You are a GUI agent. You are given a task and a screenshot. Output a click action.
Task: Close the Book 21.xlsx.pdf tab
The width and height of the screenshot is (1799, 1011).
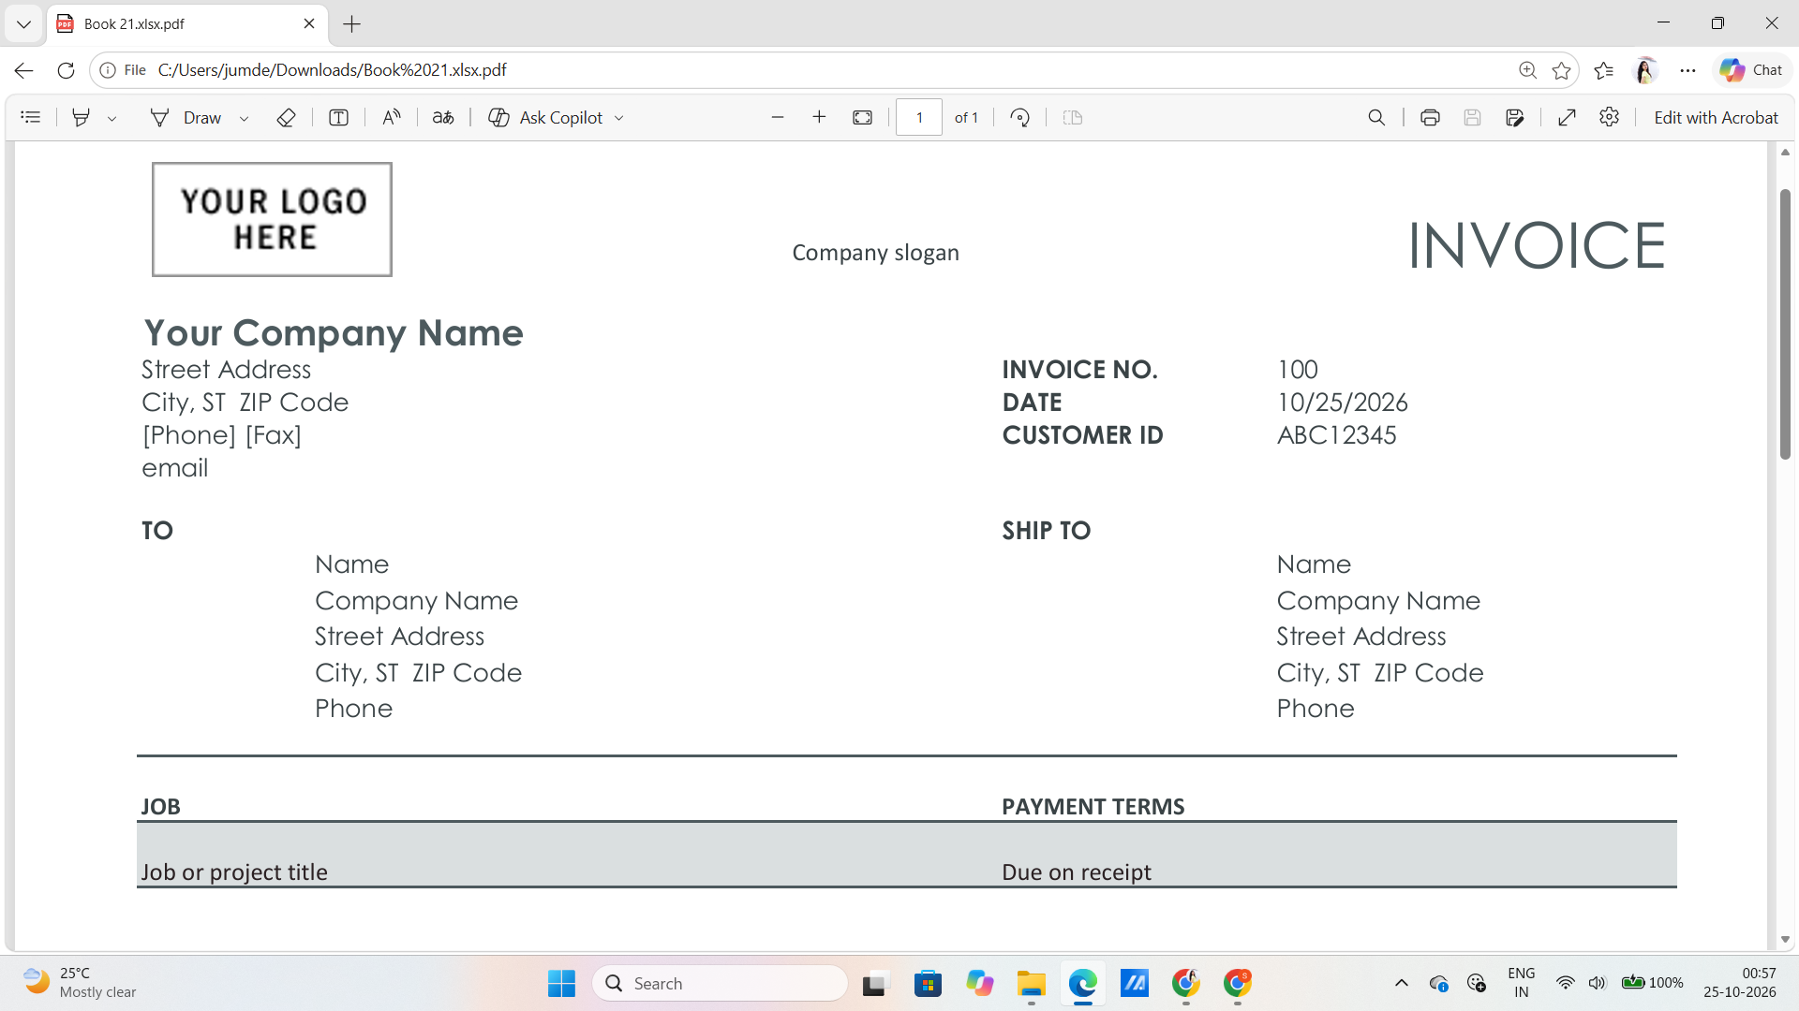[309, 24]
